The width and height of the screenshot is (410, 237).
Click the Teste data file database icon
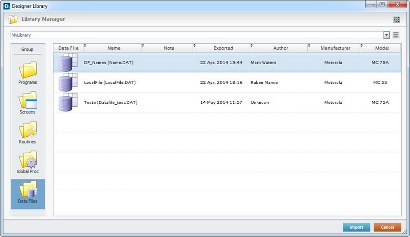coord(68,102)
